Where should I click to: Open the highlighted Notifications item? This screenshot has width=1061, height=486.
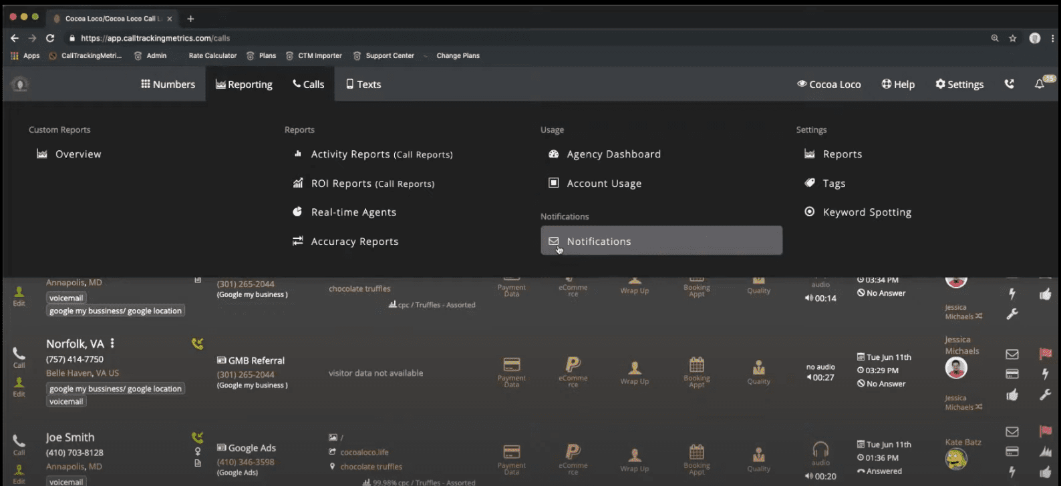coord(661,240)
